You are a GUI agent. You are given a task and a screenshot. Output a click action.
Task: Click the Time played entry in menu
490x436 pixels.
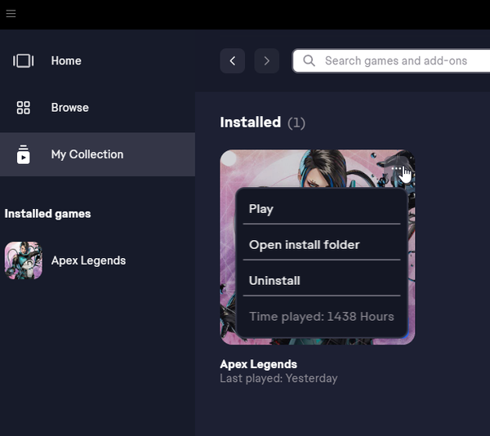[321, 317]
